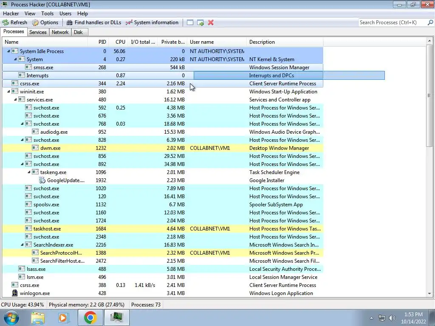Sort by the Name column header

(x=45, y=42)
